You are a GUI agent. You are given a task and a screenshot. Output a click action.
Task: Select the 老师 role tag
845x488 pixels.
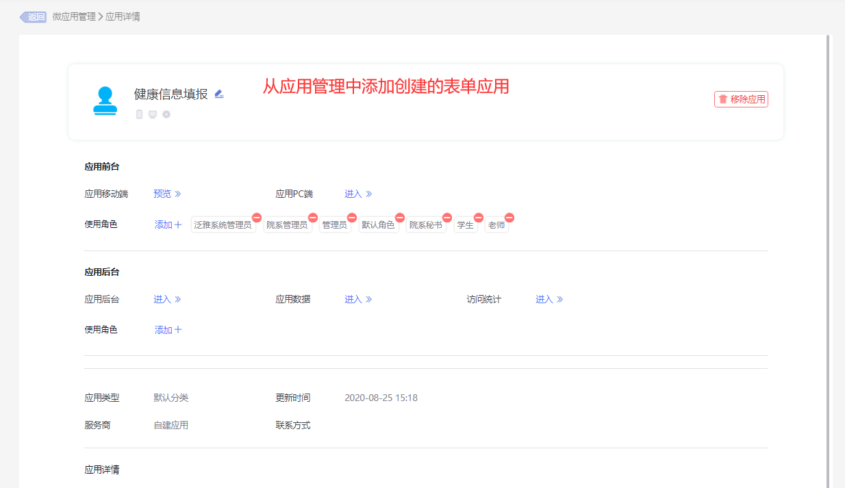[x=496, y=225]
